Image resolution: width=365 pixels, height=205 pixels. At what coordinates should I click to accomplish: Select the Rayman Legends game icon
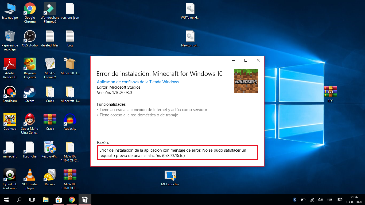pyautogui.click(x=30, y=68)
